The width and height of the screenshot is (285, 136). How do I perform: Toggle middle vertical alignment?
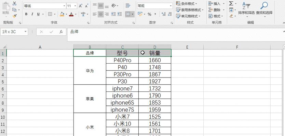point(101,6)
